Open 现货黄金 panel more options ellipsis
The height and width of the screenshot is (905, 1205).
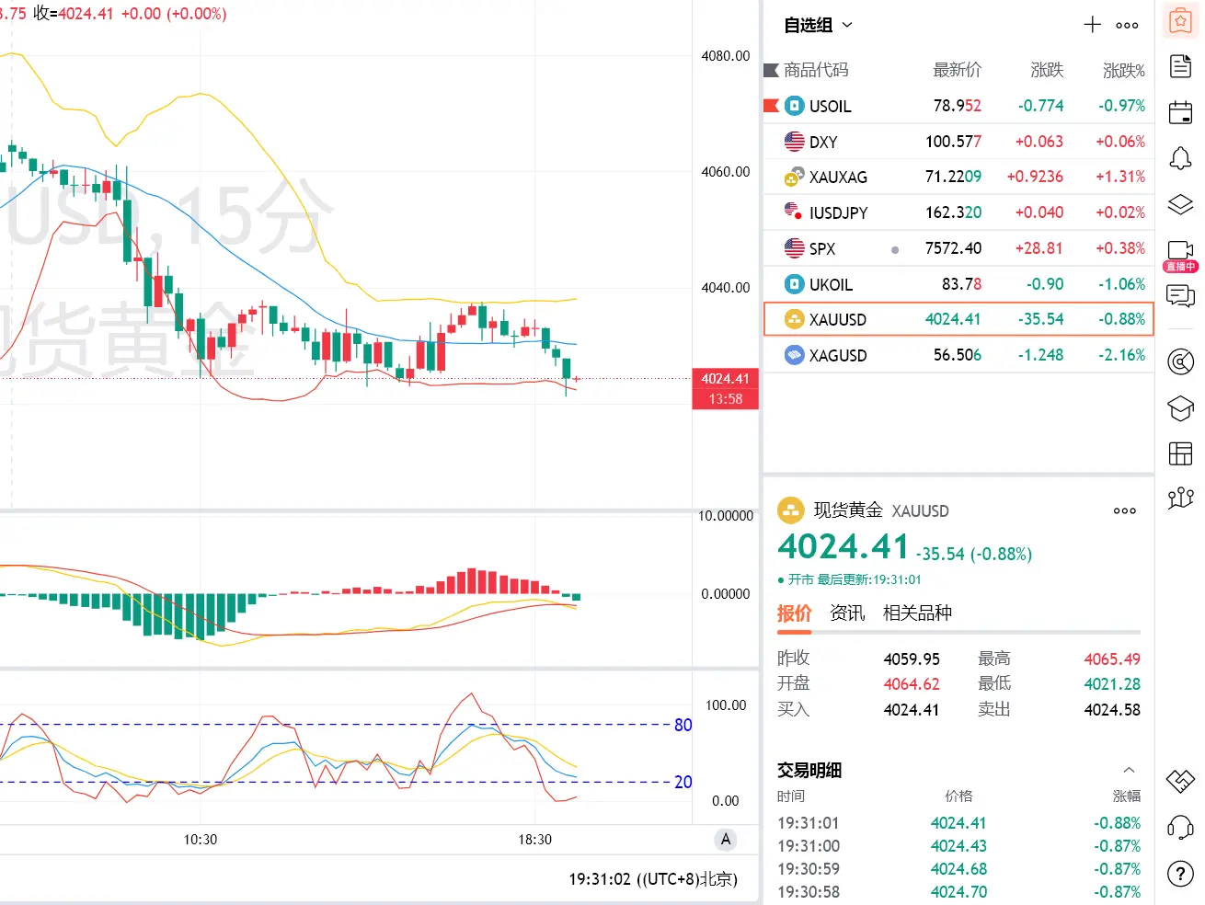click(1124, 510)
